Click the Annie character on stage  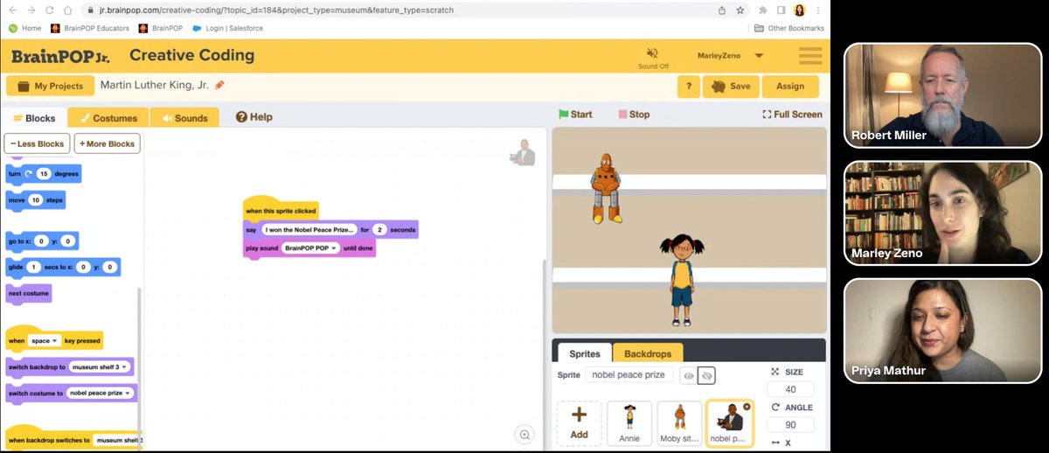(680, 280)
